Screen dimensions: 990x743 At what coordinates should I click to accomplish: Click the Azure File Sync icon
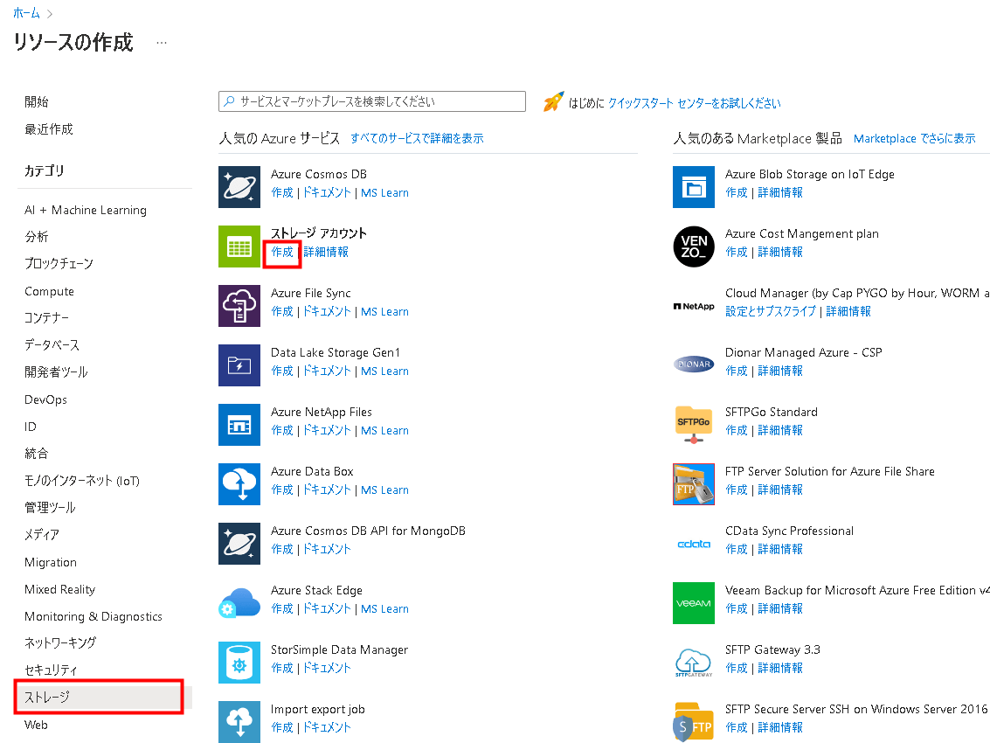click(x=239, y=306)
